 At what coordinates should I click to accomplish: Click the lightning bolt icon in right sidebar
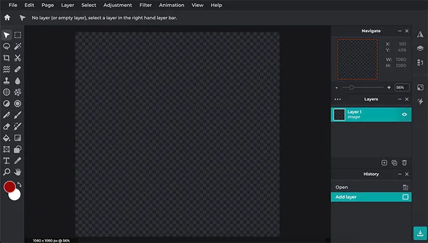[x=421, y=102]
